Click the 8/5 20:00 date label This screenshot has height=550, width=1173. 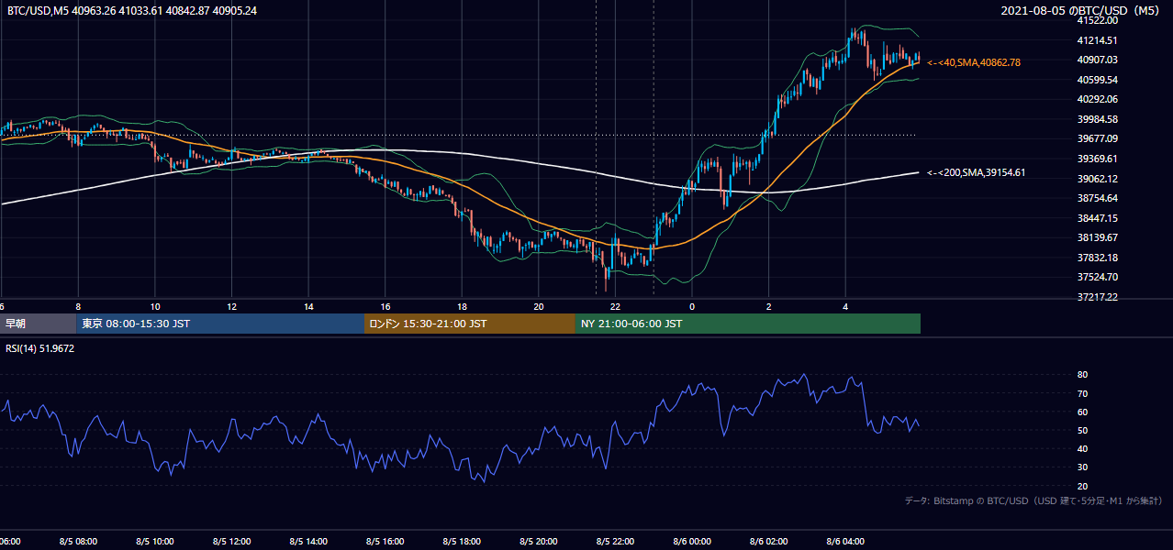539,542
